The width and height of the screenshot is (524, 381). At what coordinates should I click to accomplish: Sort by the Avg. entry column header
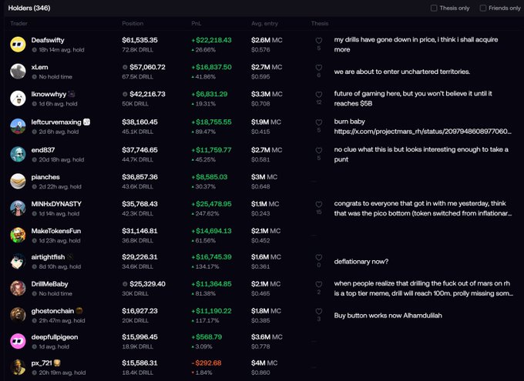tap(264, 23)
